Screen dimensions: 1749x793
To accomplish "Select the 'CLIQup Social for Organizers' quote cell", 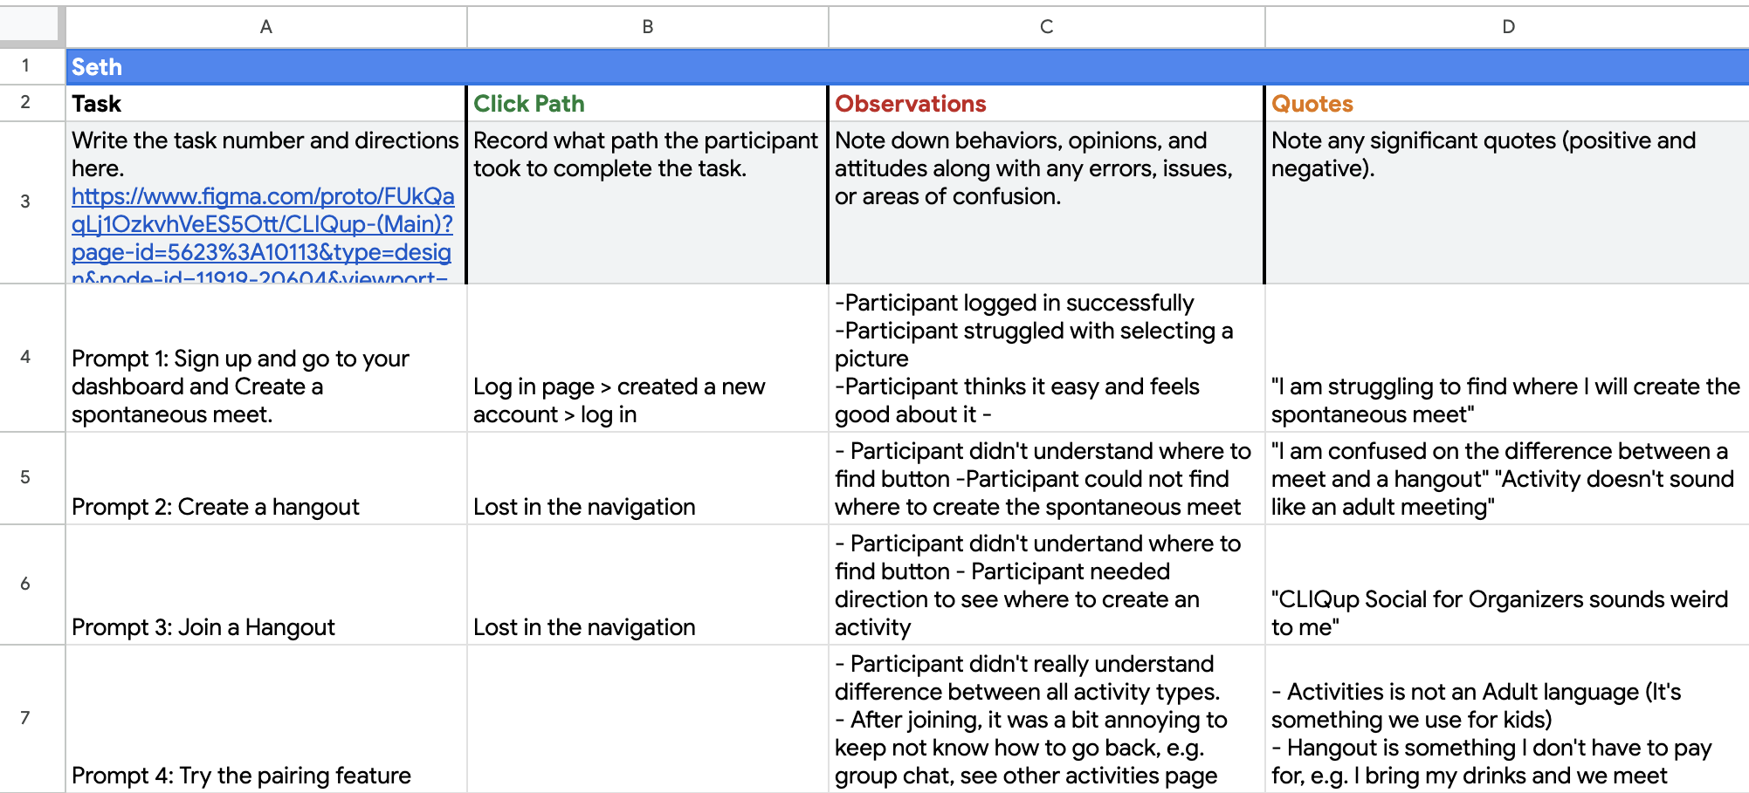I will coord(1508,584).
